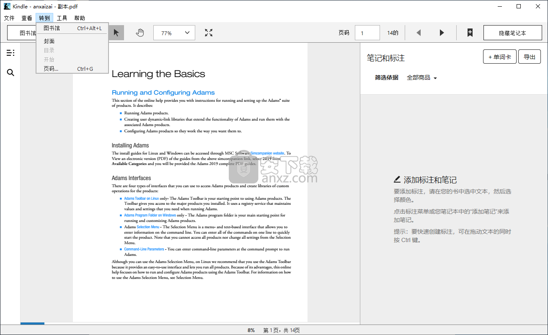Click the 导出 button
The width and height of the screenshot is (548, 335).
529,57
